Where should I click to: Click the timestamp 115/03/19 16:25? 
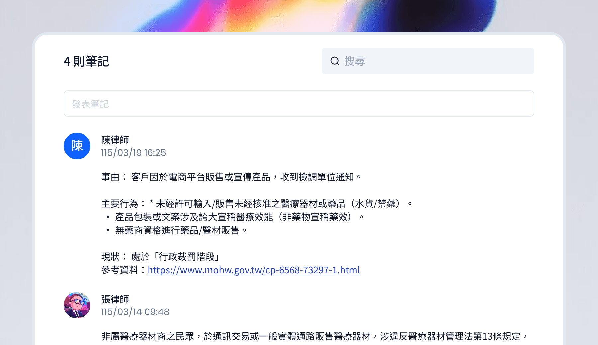click(134, 153)
